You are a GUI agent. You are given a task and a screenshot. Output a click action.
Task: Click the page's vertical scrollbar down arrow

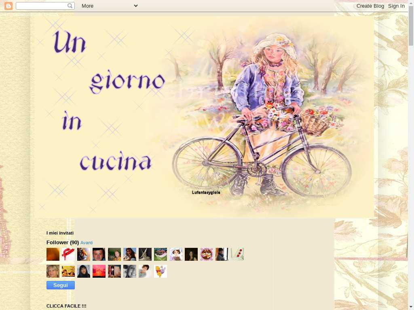pyautogui.click(x=411, y=306)
